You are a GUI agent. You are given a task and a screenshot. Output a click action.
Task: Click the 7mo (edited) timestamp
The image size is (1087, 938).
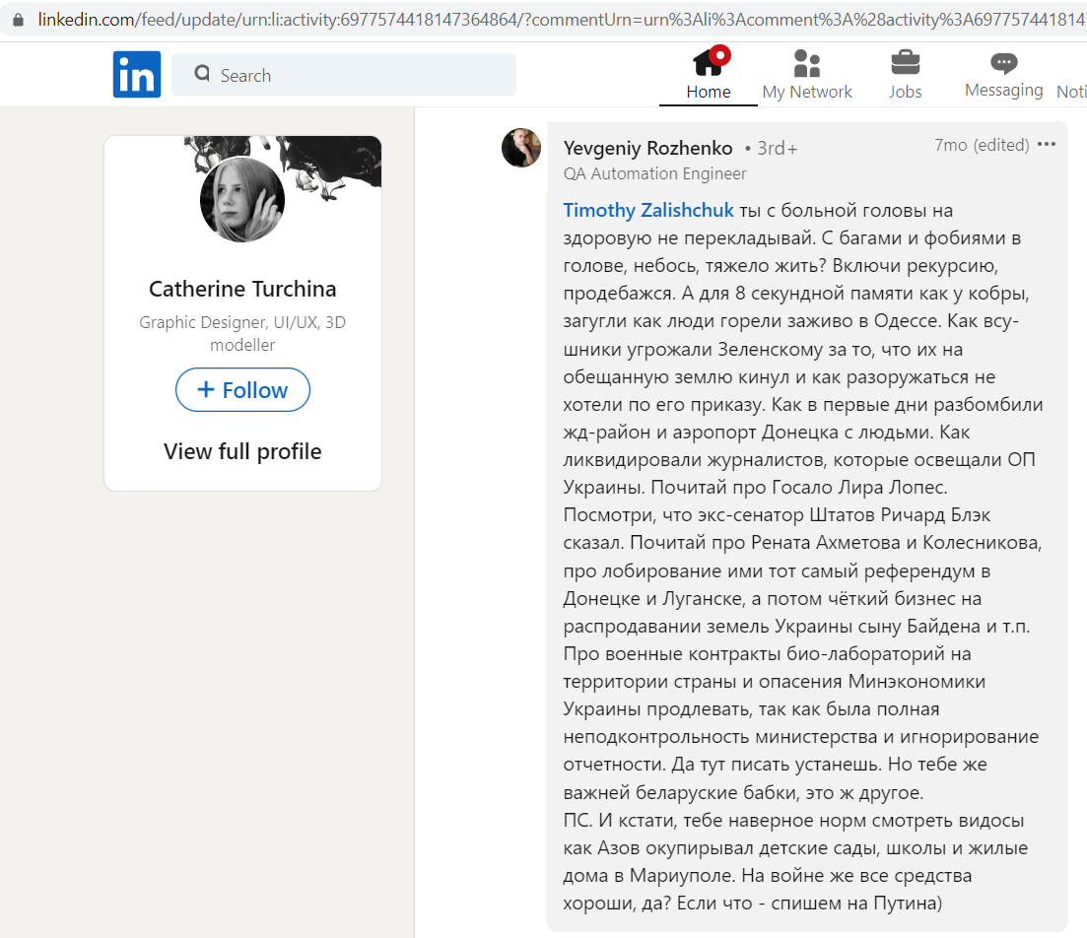pyautogui.click(x=982, y=145)
